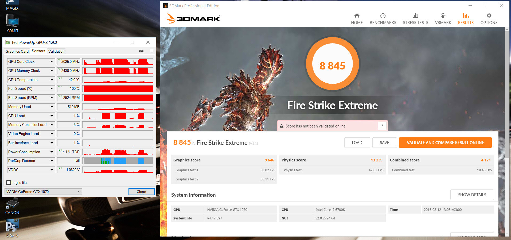Image resolution: width=511 pixels, height=240 pixels.
Task: Click the Intel Core i7 6700K text
Action: point(330,210)
